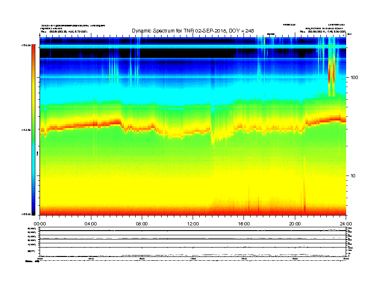This screenshot has width=373, height=288.
Task: Click the 20:00 time axis label
Action: coord(295,224)
